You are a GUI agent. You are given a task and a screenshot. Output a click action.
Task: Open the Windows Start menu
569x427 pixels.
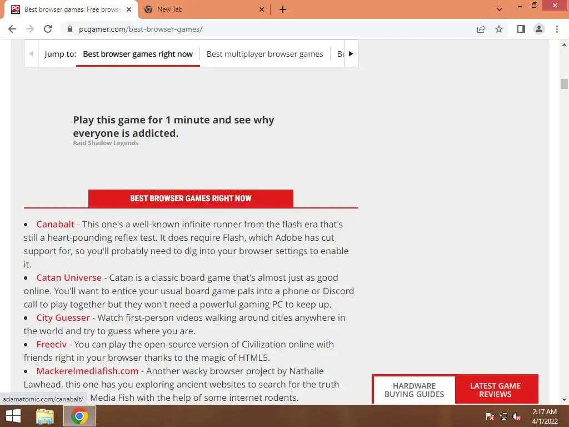(13, 416)
